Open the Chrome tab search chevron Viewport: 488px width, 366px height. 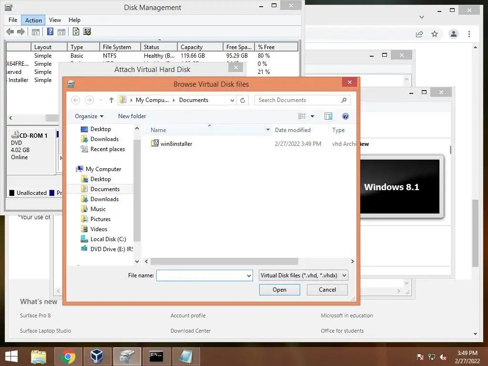tap(422, 17)
